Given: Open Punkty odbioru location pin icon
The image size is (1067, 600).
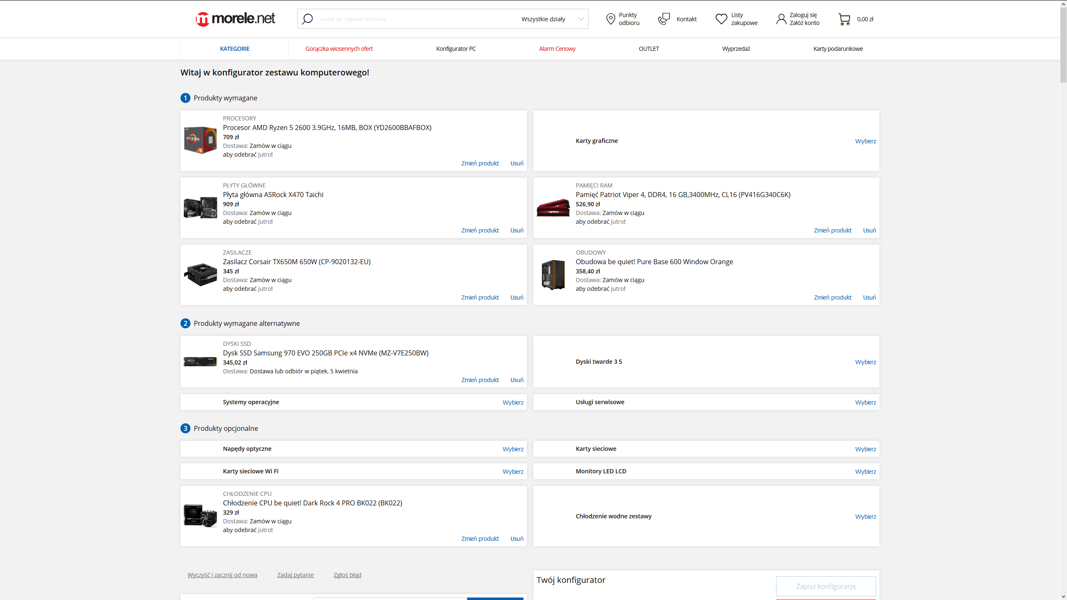Looking at the screenshot, I should click(x=610, y=19).
